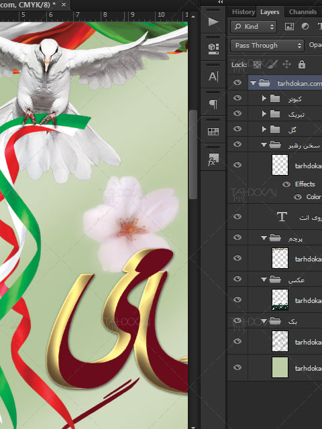Select the tarhdokan.com group folder icon
This screenshot has height=429, width=322.
[264, 82]
